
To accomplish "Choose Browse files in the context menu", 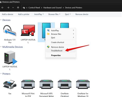I will tap(61, 34).
